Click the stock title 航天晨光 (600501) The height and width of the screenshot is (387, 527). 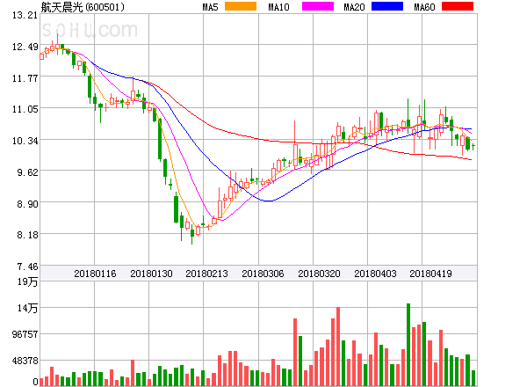pyautogui.click(x=83, y=7)
